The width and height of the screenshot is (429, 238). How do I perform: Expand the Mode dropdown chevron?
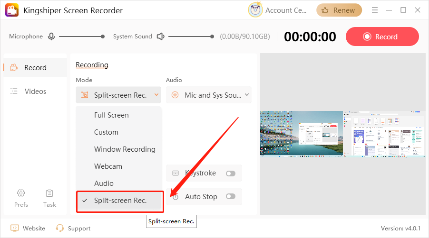(x=156, y=95)
